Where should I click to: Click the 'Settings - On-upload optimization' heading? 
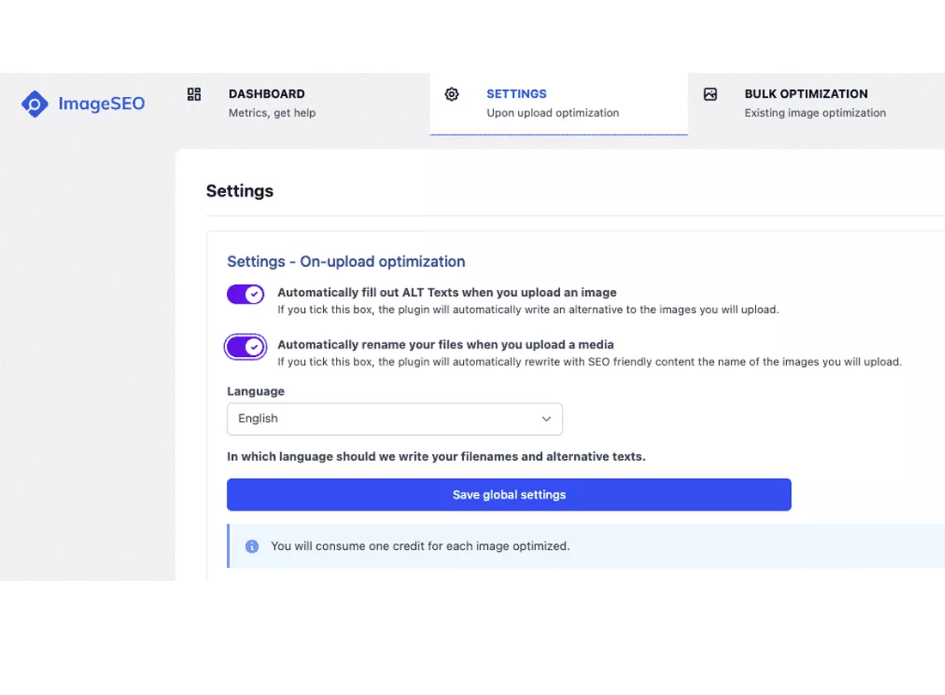point(346,262)
